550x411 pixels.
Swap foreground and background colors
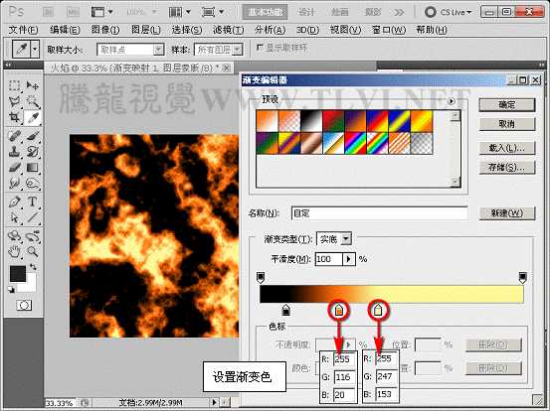pyautogui.click(x=33, y=267)
